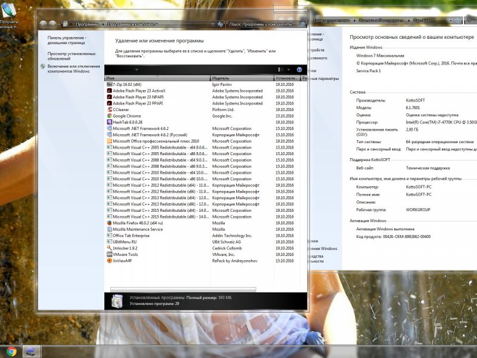This screenshot has width=477, height=358.
Task: Click the 7-Zip icon in the program list
Action: [x=110, y=84]
